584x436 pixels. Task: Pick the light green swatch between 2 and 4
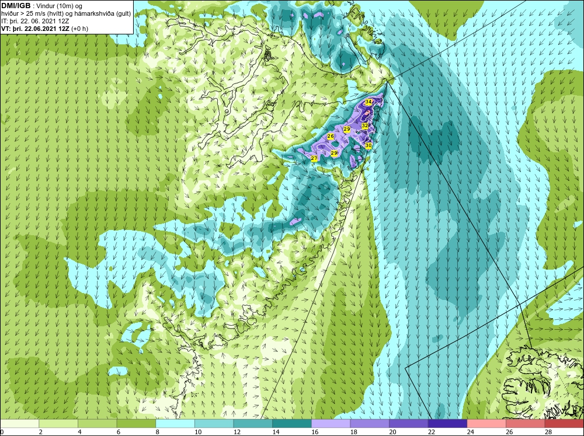point(58,423)
